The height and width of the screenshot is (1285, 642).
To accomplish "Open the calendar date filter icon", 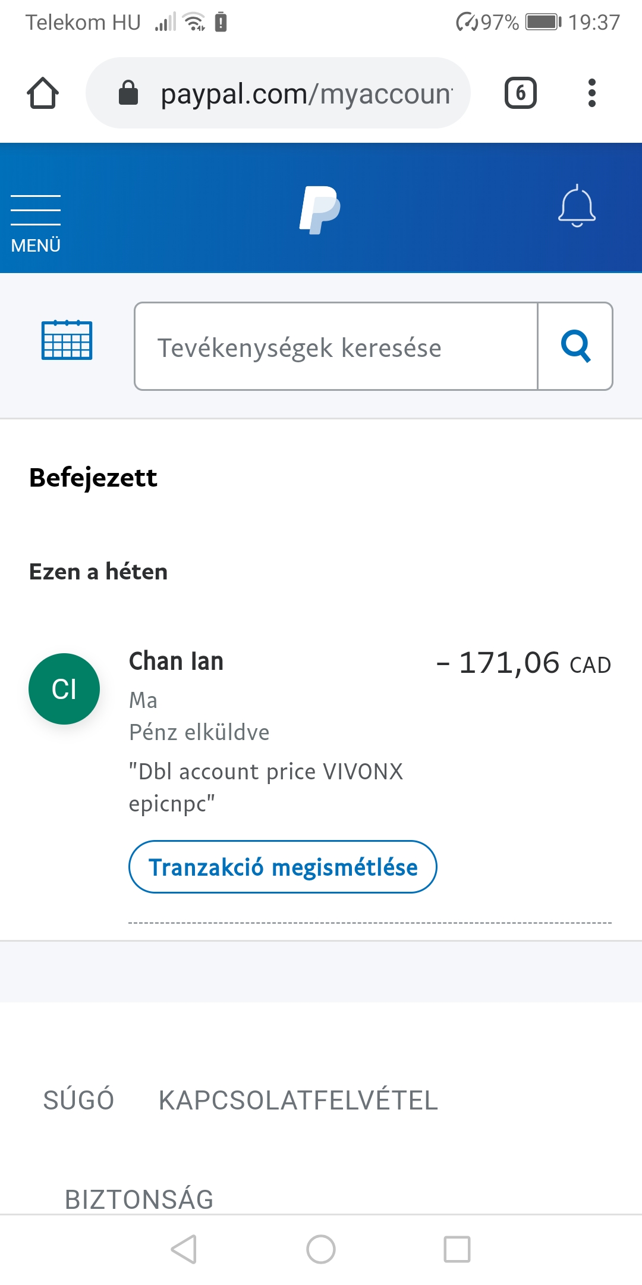I will 67,340.
